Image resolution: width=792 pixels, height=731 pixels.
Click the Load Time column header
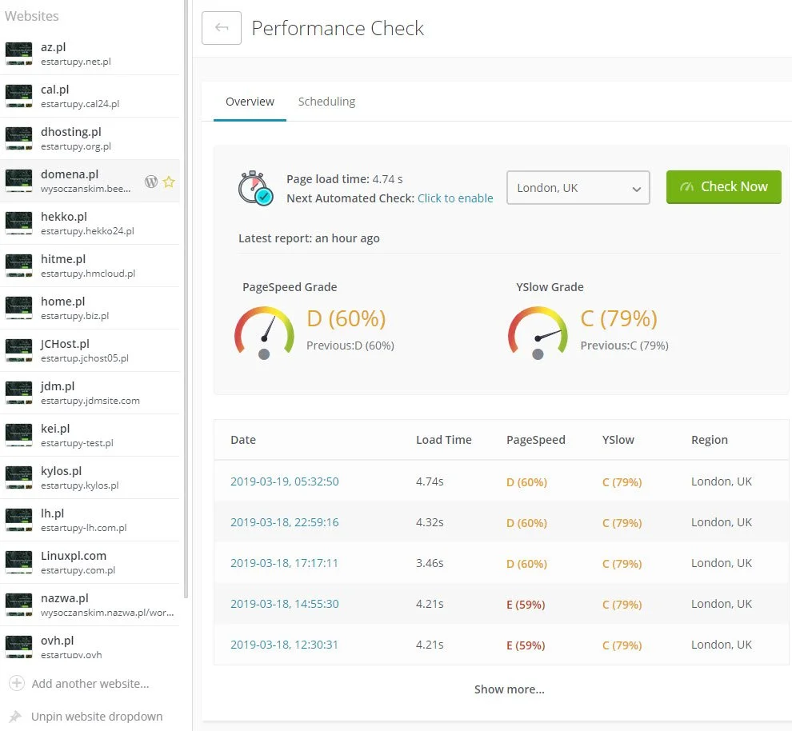click(x=443, y=440)
